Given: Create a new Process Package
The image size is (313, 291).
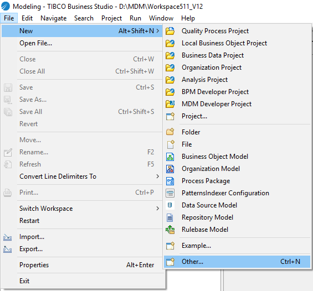Looking at the screenshot, I should coord(237,181).
